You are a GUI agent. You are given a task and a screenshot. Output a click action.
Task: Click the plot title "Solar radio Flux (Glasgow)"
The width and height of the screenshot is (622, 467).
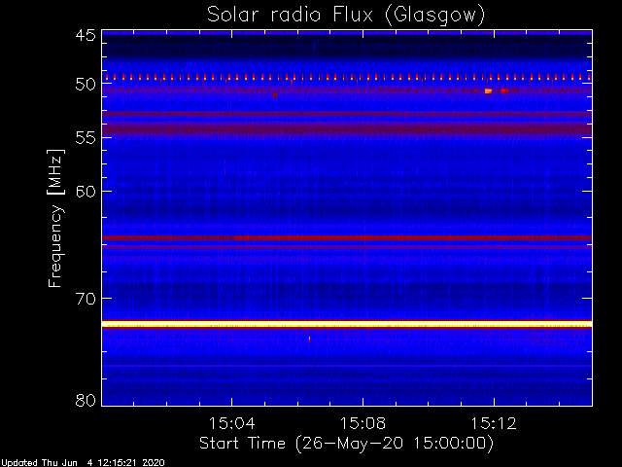point(346,16)
